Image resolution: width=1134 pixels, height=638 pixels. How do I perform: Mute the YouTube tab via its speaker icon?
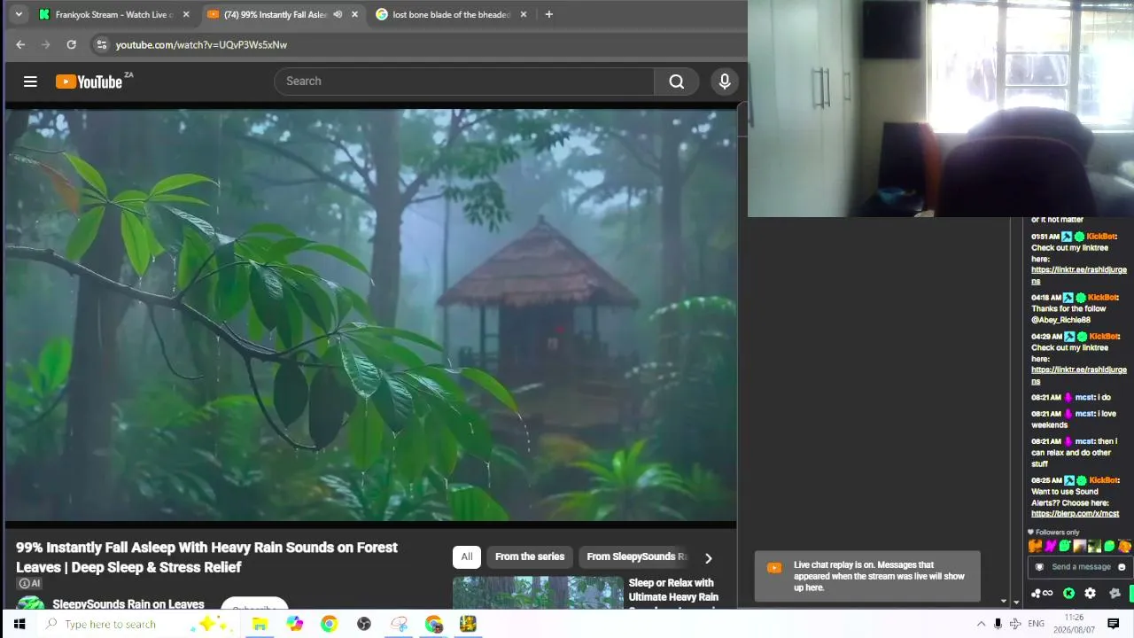point(338,14)
